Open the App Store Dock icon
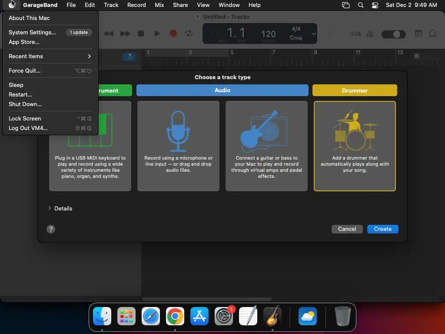445x334 pixels. [199, 316]
